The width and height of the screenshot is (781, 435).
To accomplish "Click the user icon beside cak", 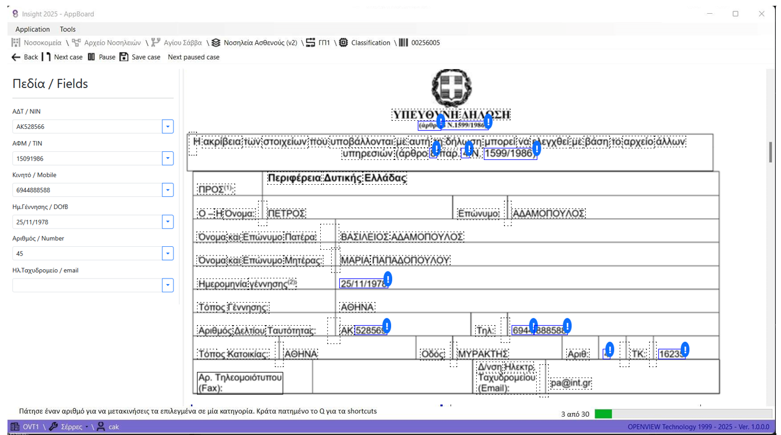I will (101, 427).
